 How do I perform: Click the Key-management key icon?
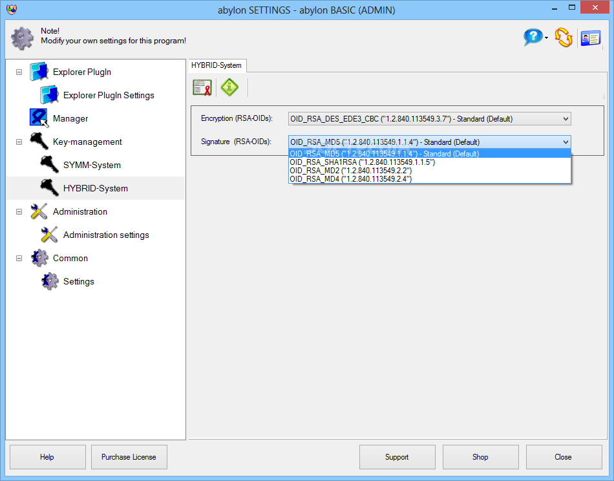point(39,142)
